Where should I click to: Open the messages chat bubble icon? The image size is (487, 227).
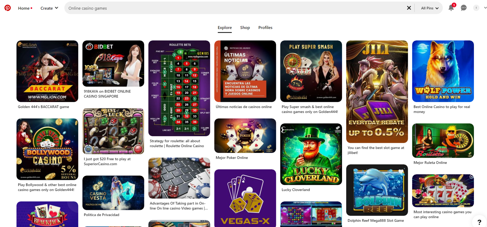tap(464, 8)
